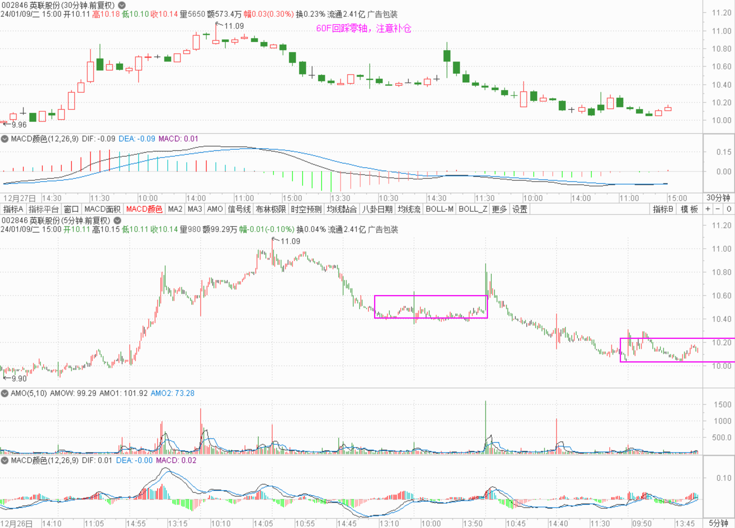Choose the 均线黏合 indicator
Image resolution: width=735 pixels, height=528 pixels.
[x=342, y=209]
